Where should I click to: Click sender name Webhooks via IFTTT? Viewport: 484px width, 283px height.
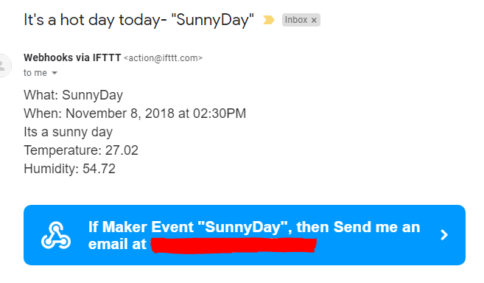pyautogui.click(x=72, y=57)
